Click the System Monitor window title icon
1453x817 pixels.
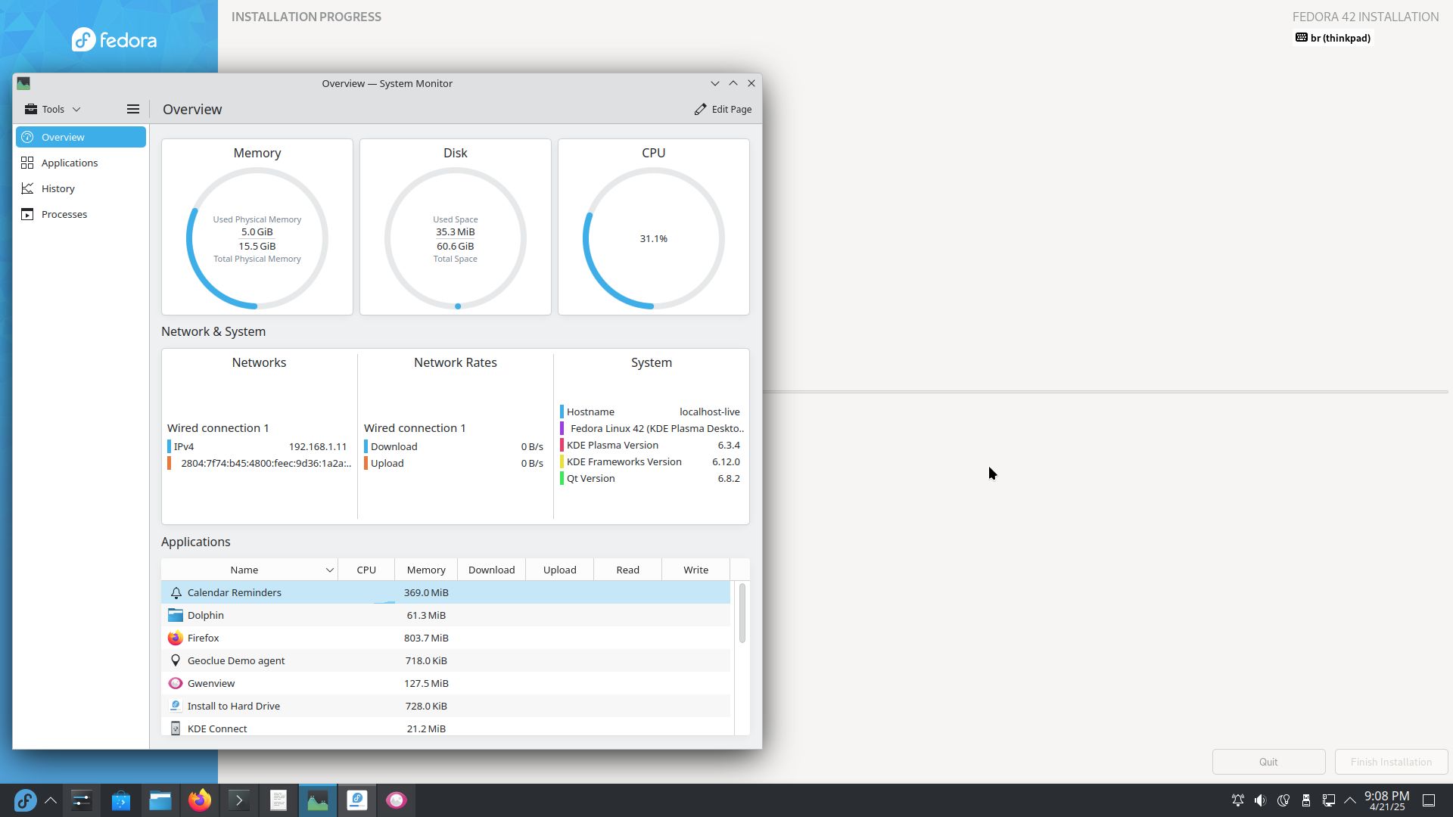coord(23,83)
